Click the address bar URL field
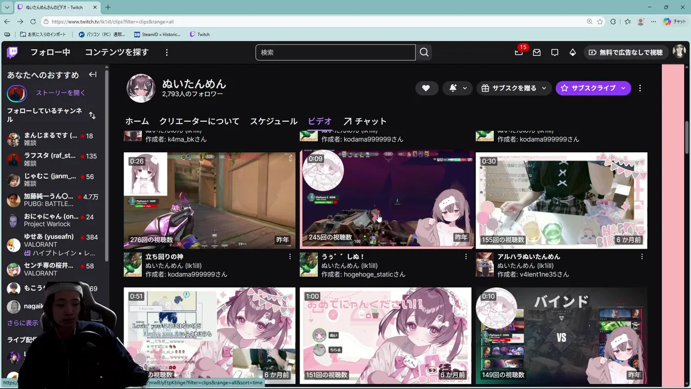This screenshot has width=691, height=389. pyautogui.click(x=313, y=22)
